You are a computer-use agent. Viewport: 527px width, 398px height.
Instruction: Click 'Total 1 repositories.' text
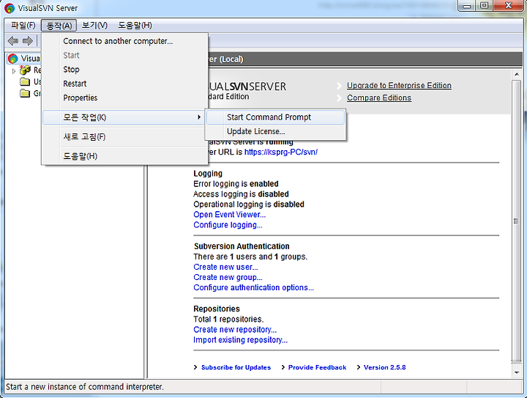point(228,320)
